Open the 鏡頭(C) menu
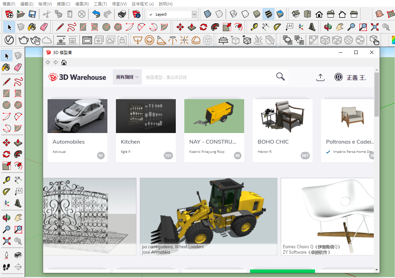Image resolution: width=395 pixels, height=278 pixels. (64, 4)
